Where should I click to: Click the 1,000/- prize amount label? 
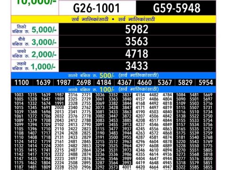pos(44,67)
